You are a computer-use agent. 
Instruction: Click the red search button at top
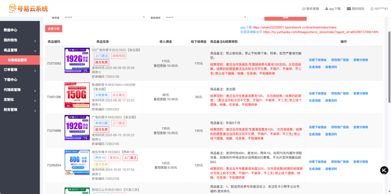(285, 17)
